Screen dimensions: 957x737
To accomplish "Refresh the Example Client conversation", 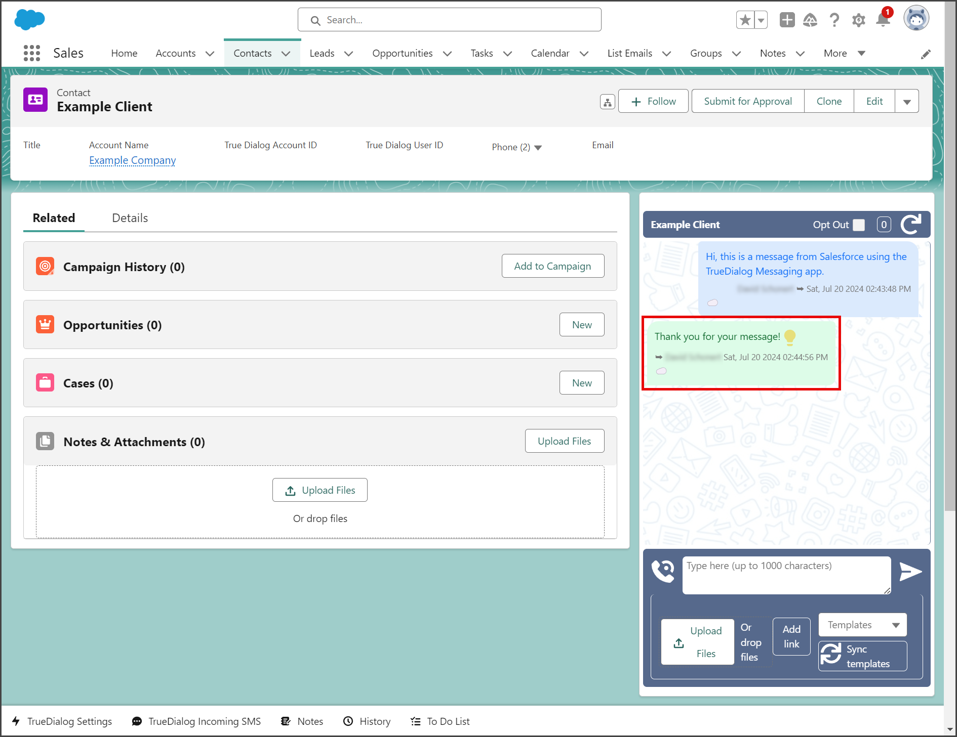I will [x=911, y=224].
